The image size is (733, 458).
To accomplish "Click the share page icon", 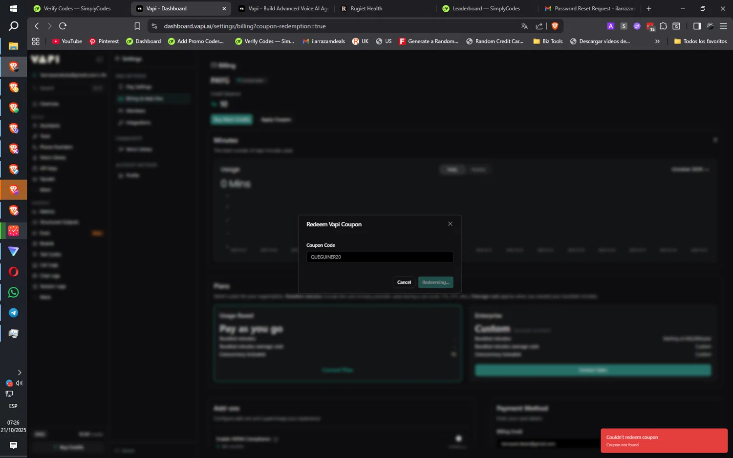I will point(539,26).
